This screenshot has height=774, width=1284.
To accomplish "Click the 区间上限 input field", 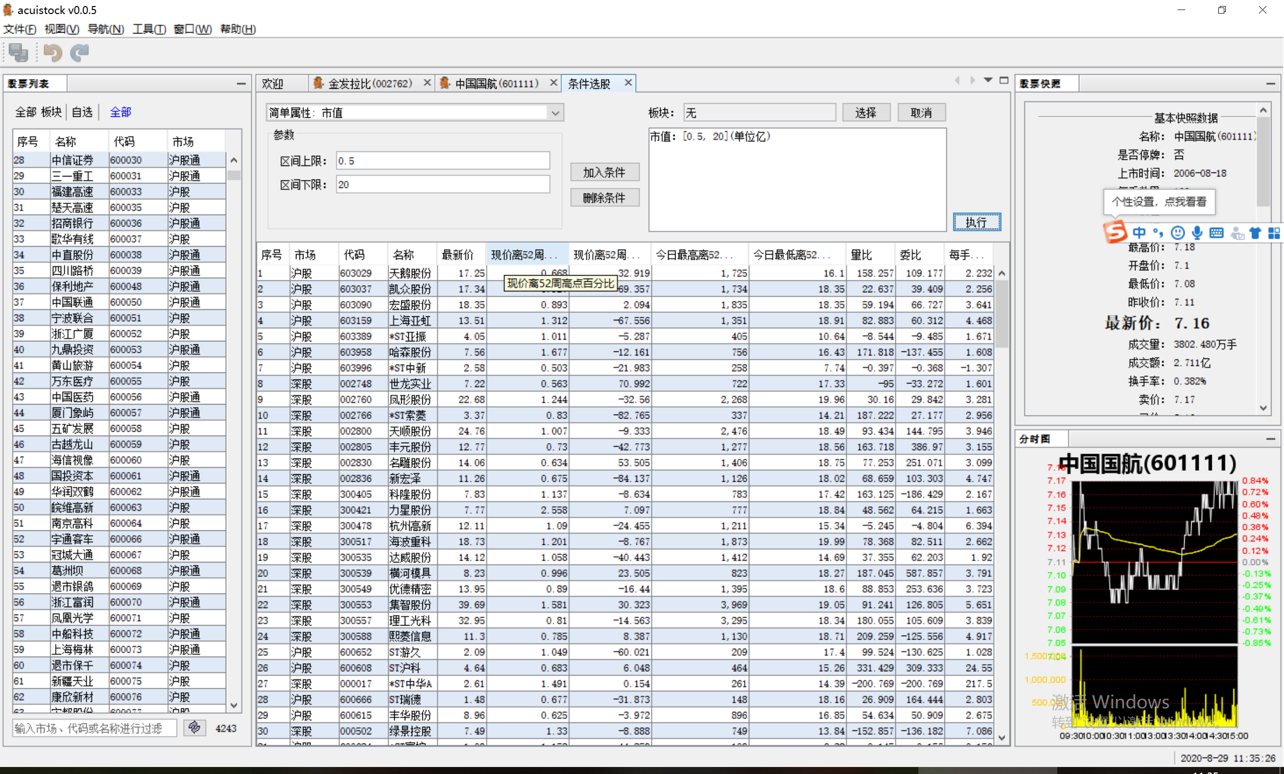I will tap(442, 161).
